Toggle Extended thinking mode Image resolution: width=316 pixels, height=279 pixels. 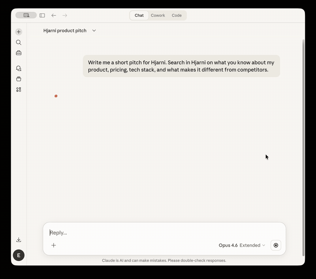252,245
